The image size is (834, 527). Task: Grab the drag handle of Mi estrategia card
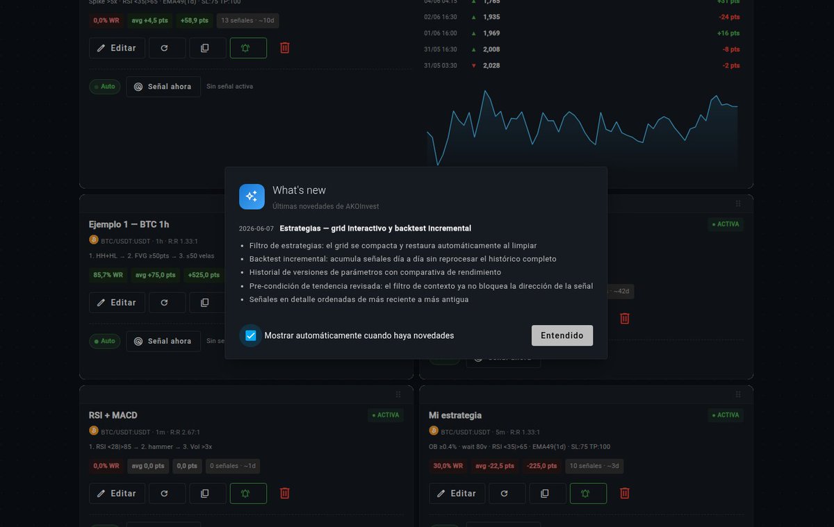tap(738, 394)
